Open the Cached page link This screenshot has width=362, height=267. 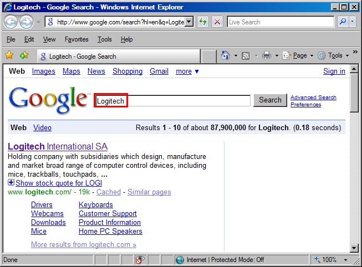point(109,192)
